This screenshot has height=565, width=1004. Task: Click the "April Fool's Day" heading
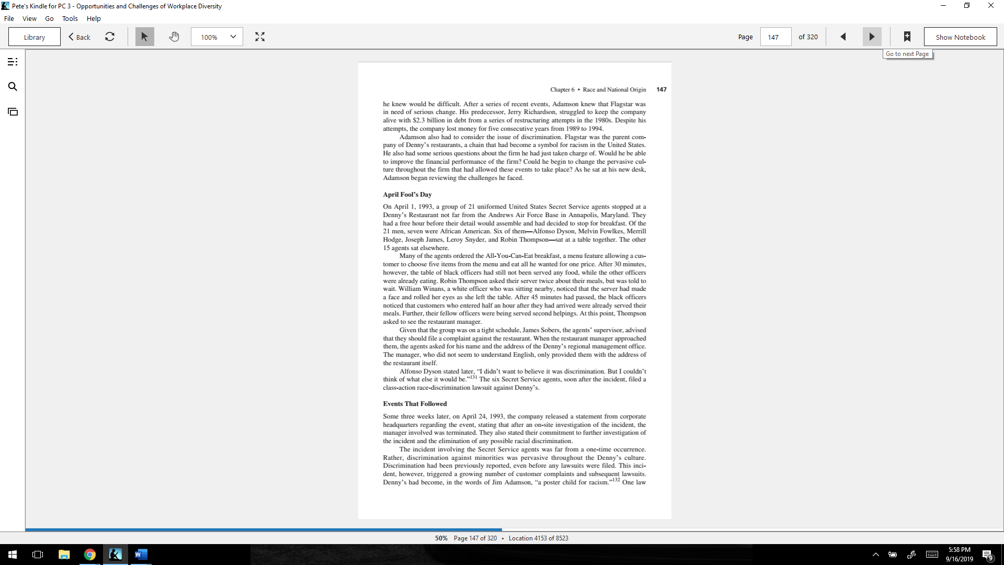click(x=407, y=195)
